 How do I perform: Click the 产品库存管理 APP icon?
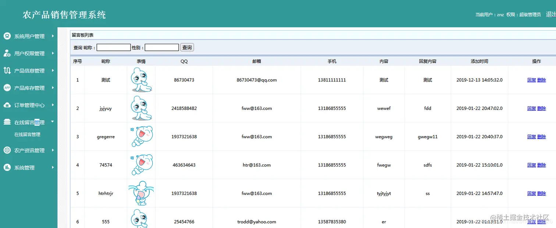[7, 88]
